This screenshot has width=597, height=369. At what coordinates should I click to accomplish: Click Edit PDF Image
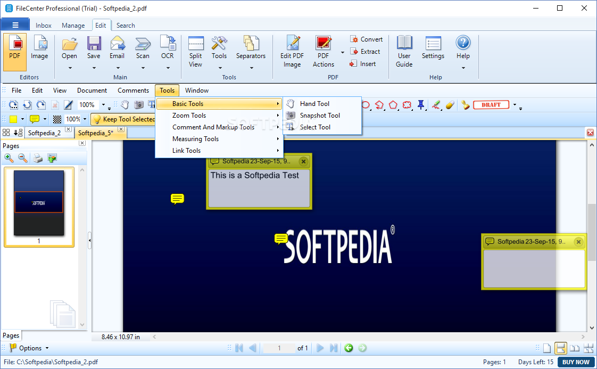coord(292,52)
